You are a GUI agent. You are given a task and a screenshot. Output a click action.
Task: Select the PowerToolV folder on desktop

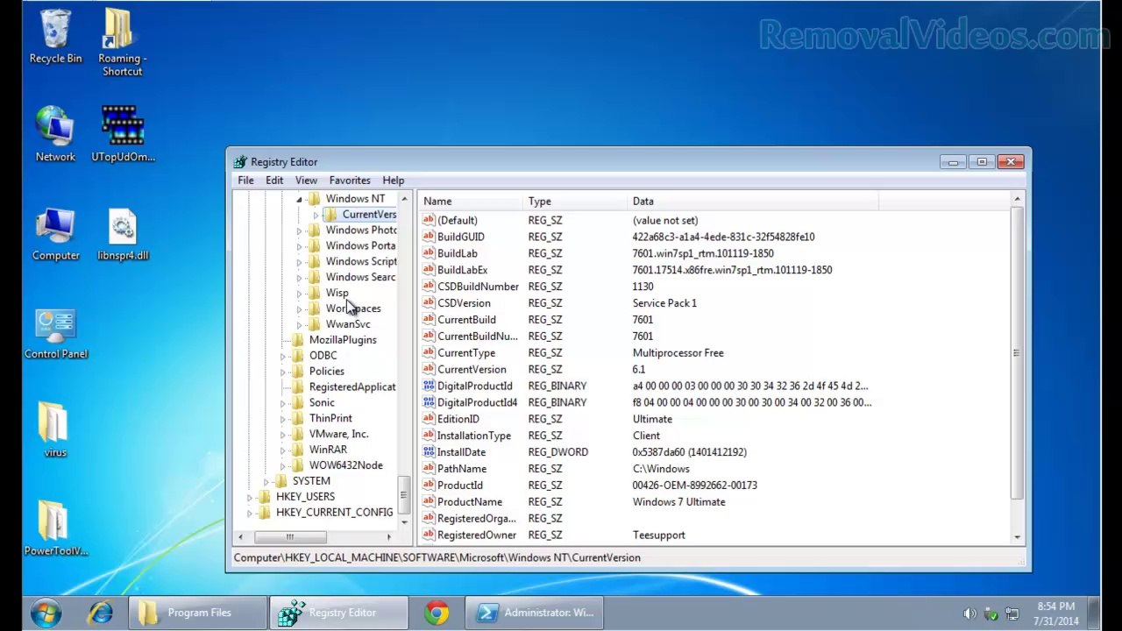tap(55, 528)
